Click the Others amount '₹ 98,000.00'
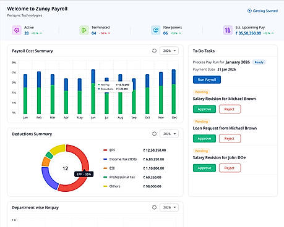 152,186
